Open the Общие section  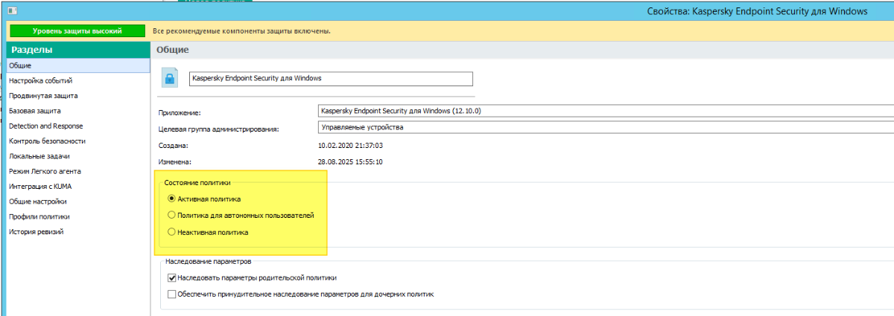click(x=78, y=65)
